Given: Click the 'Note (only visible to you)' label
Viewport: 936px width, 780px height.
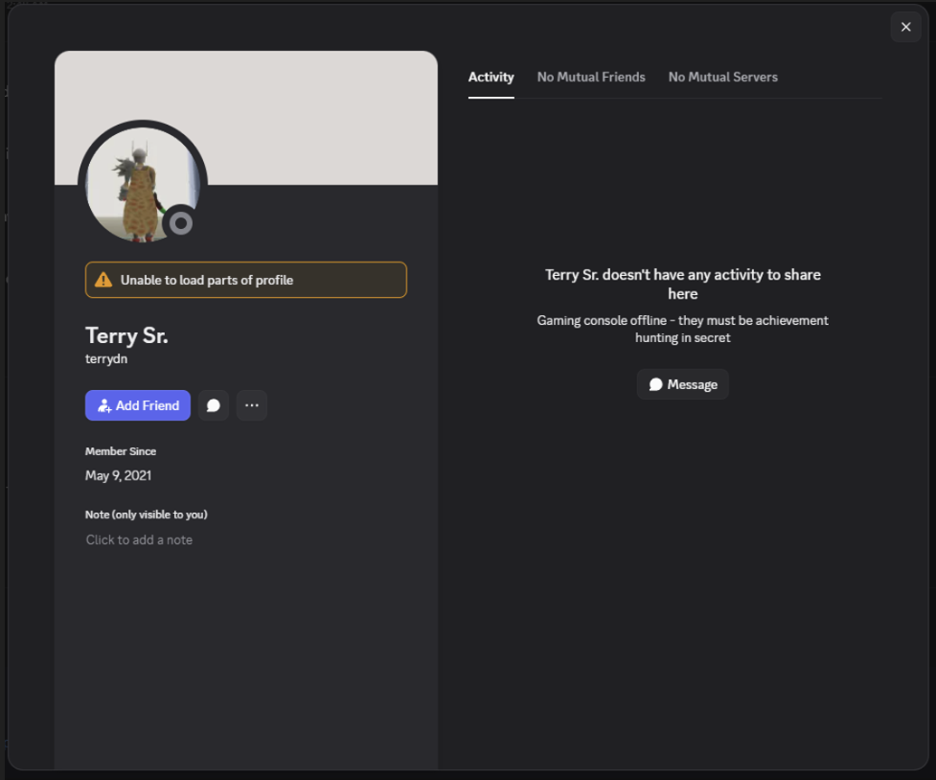Looking at the screenshot, I should pos(147,515).
